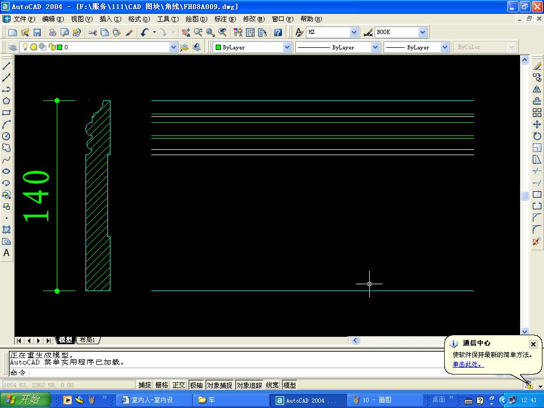Switch to 10 - 画图 taskbar window
This screenshot has width=544, height=408.
[385, 400]
